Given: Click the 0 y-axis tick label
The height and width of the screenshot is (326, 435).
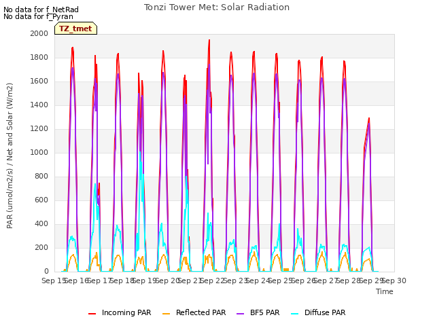Looking at the screenshot, I should (x=46, y=272).
